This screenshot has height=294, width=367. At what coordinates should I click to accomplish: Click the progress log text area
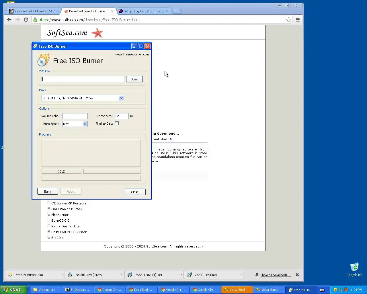coord(91,153)
